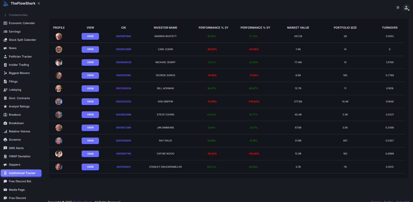Viewport: 413px width, 202px height.
Task: Click Bill Ackman's profile photo
Action: [59, 88]
